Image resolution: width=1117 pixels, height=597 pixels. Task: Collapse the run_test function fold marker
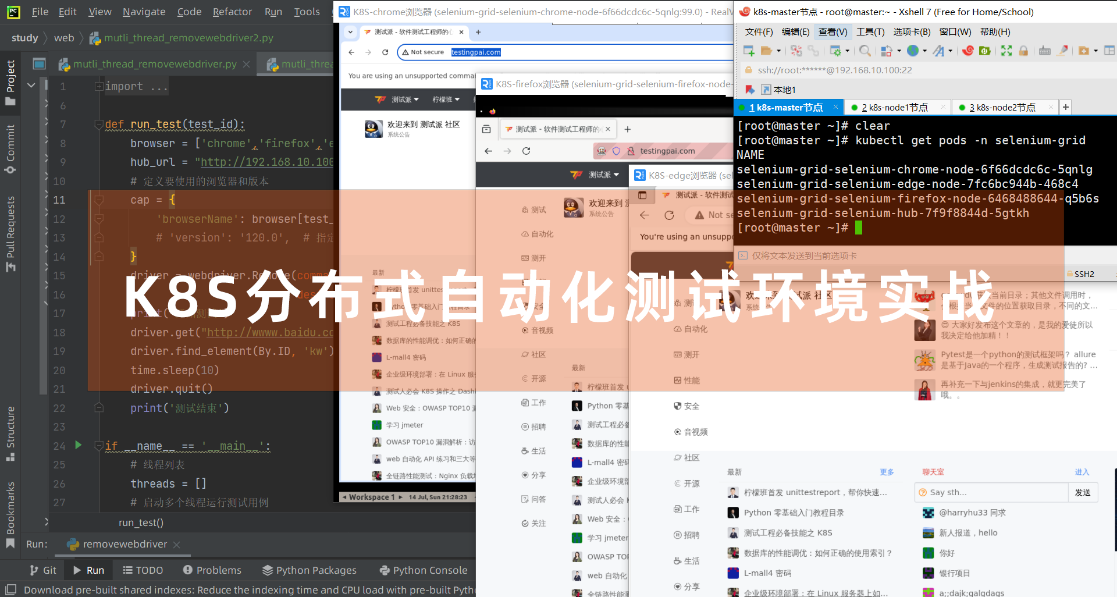tap(99, 125)
